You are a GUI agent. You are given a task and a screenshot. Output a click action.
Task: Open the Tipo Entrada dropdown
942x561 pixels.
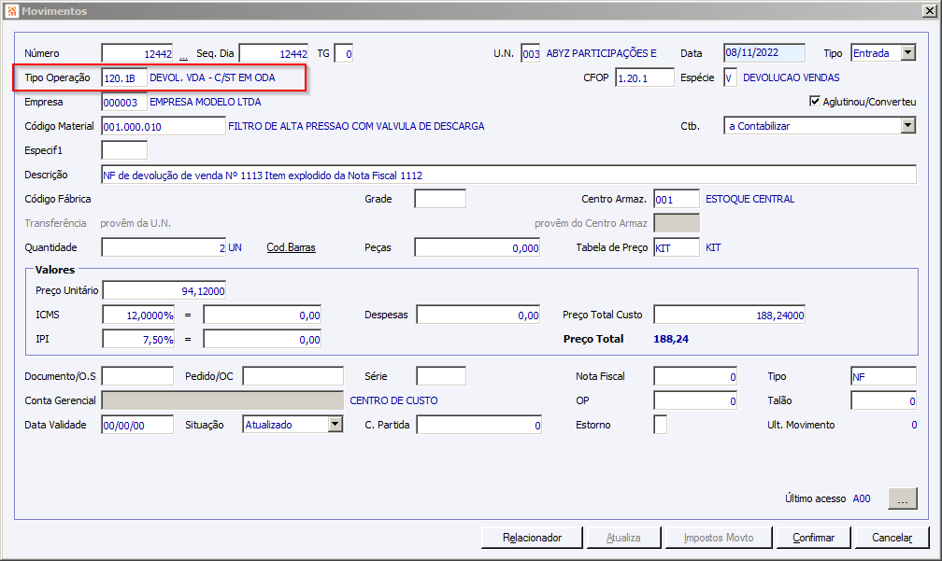[x=907, y=53]
